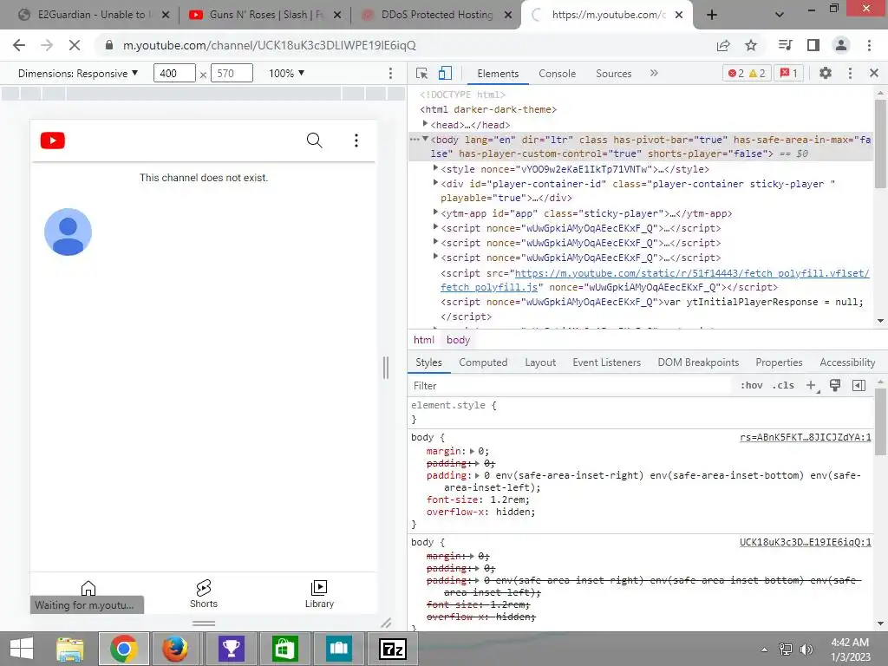
Task: Open the tab search chevron
Action: coord(780,15)
